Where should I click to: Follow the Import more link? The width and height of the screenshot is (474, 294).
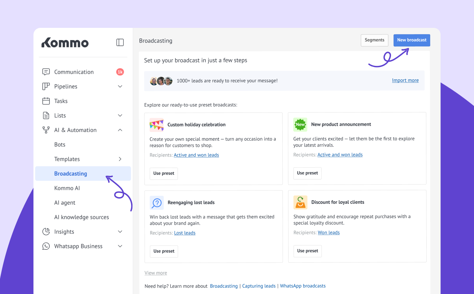tap(405, 80)
